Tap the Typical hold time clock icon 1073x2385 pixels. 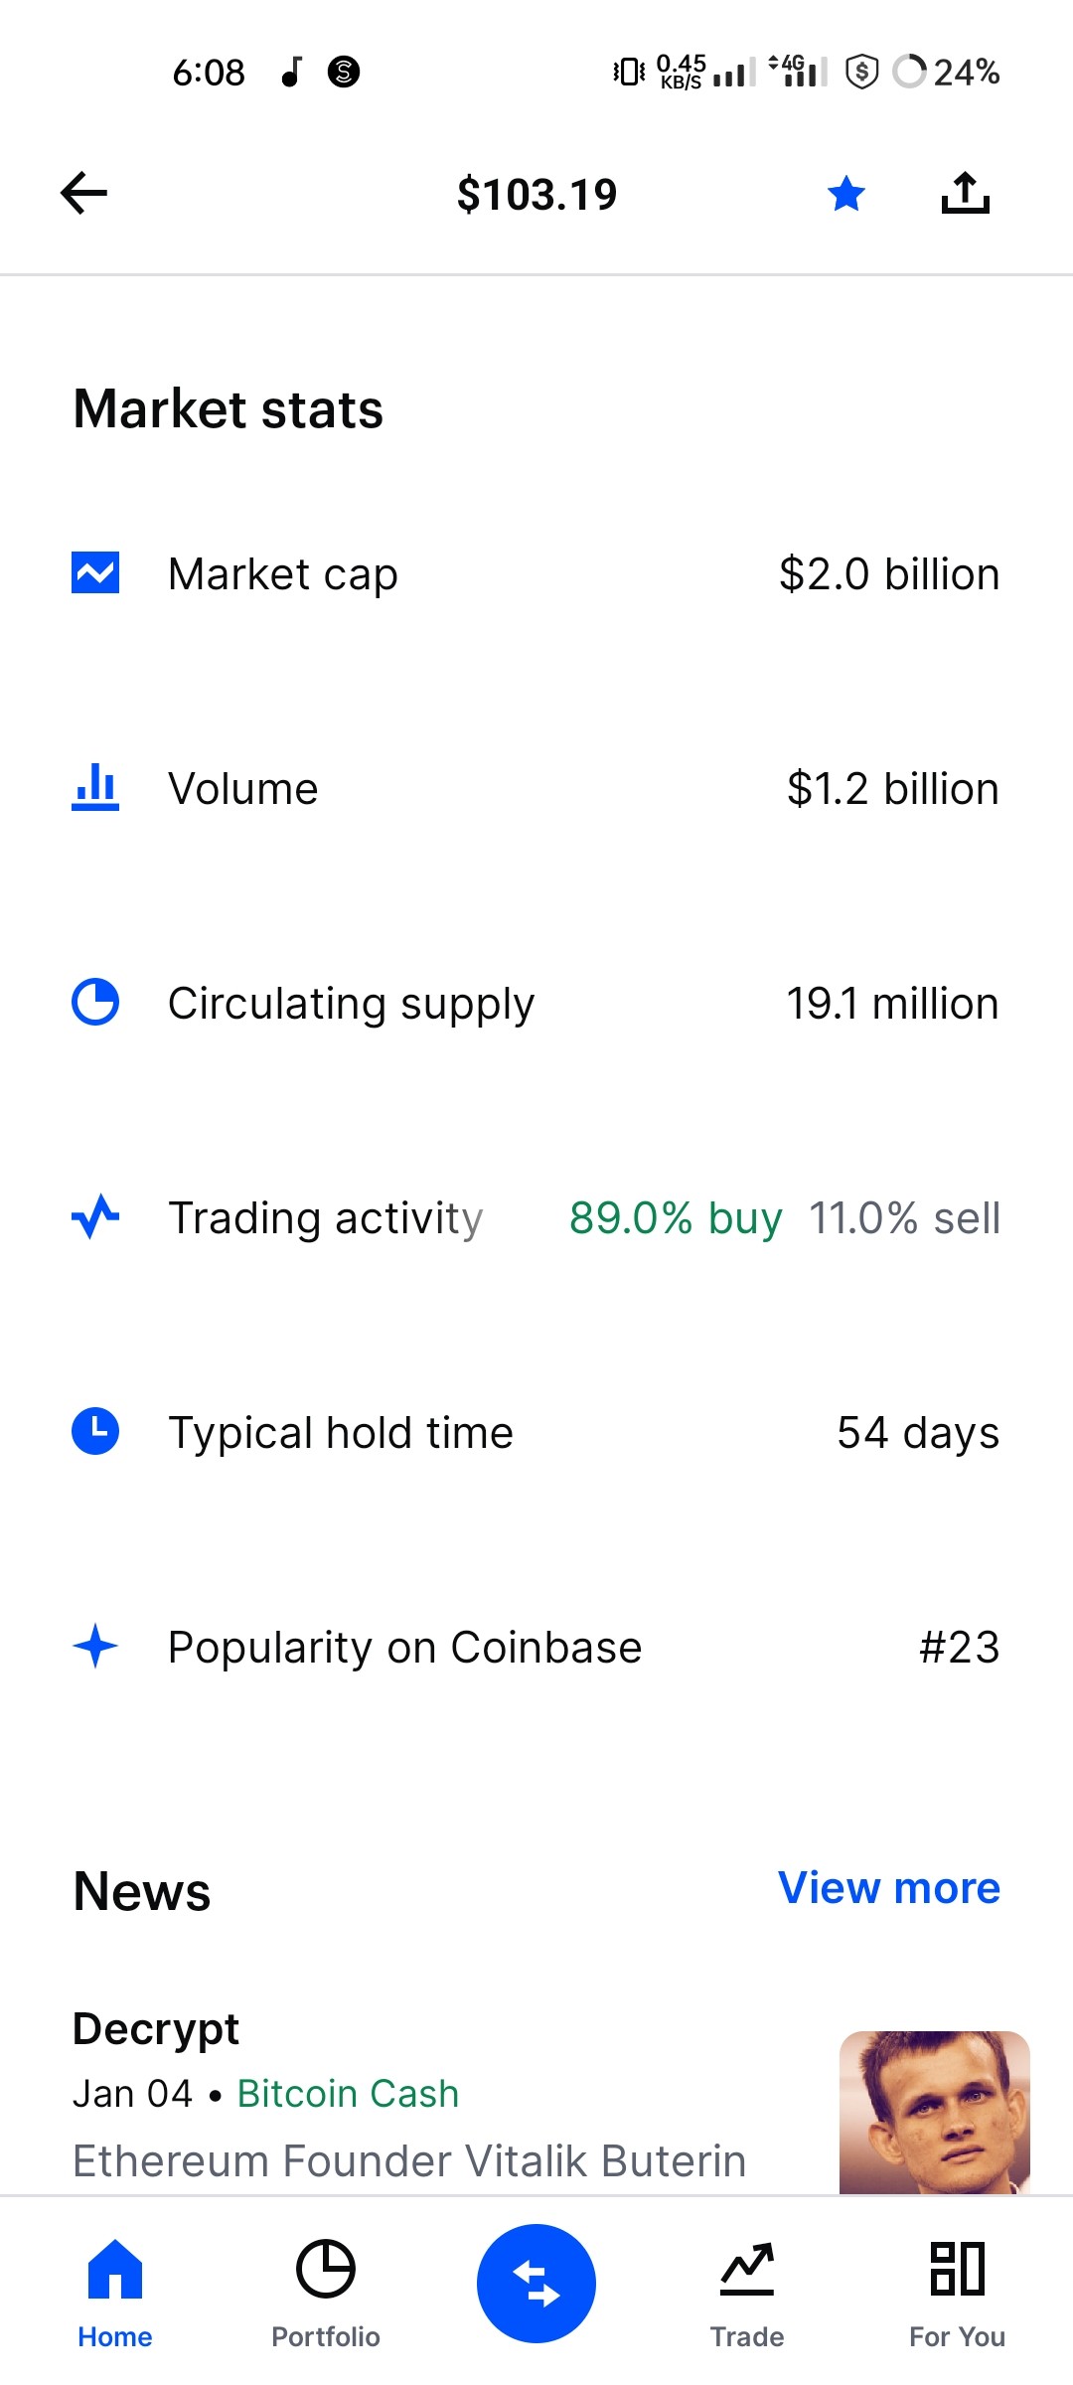click(x=95, y=1431)
